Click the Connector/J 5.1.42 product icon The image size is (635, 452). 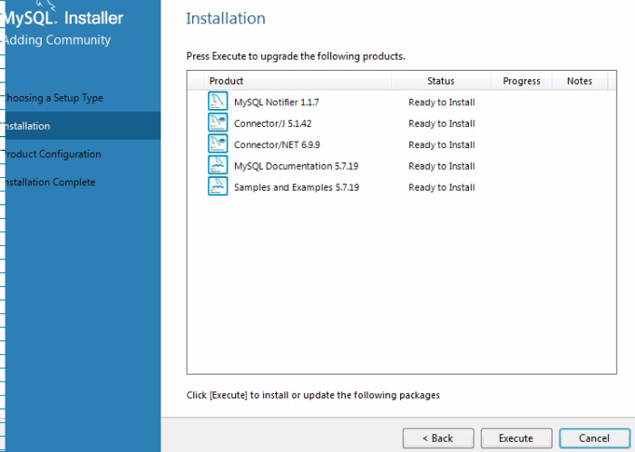pos(218,123)
